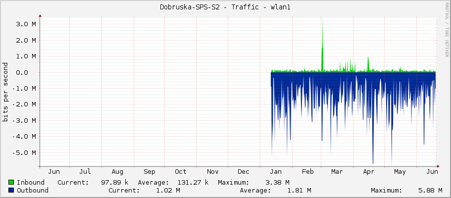Screen dimensions: 451x198
Task: Click the inbound current value '97.89 k'
Action: pos(115,183)
